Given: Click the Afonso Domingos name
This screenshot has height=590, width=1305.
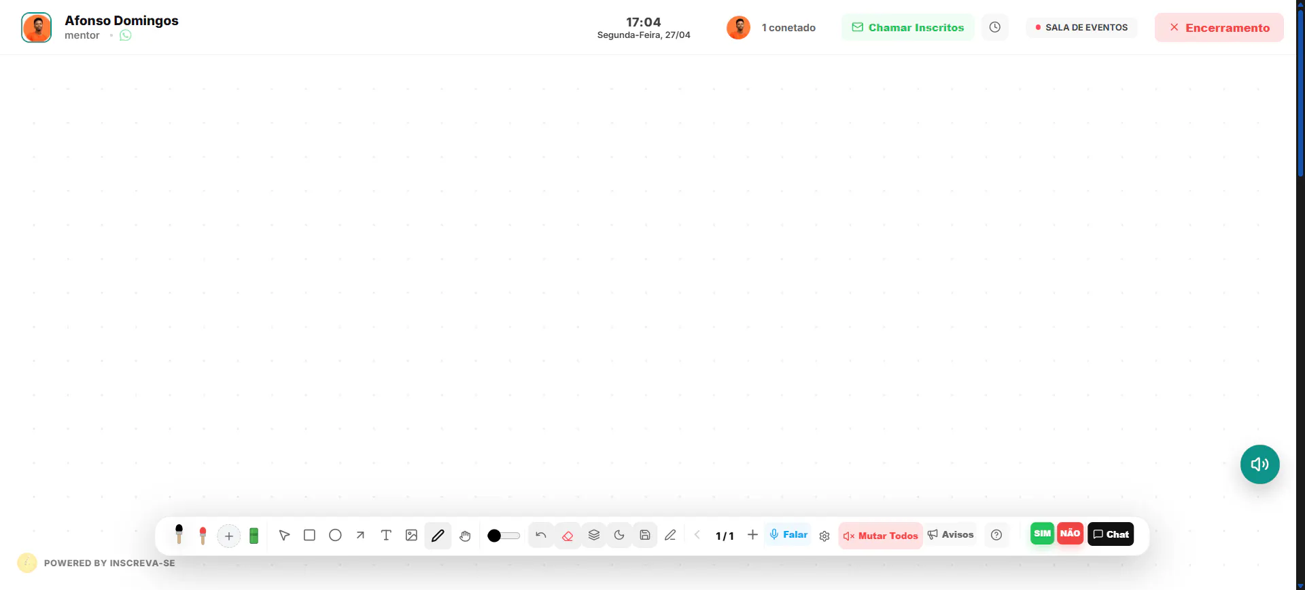Looking at the screenshot, I should click(122, 20).
